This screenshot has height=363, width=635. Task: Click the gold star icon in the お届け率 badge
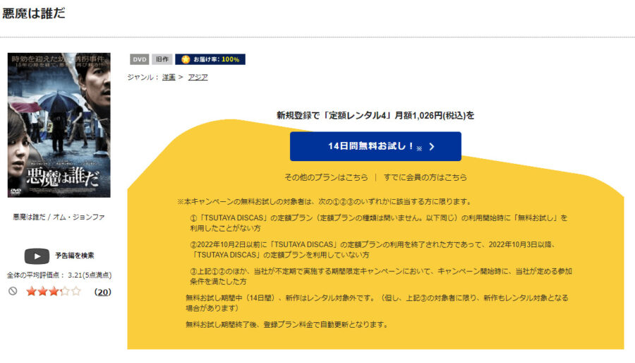pyautogui.click(x=186, y=59)
